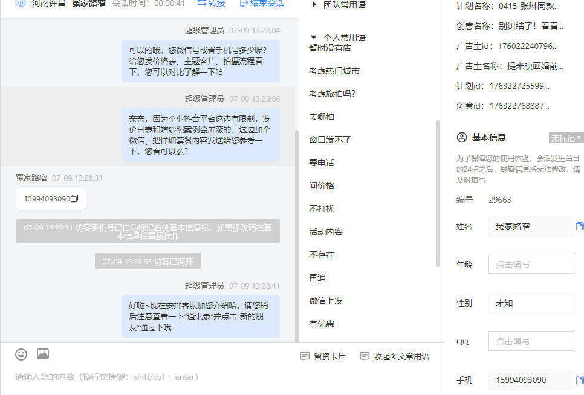Click the 创意名称 row text

pyautogui.click(x=510, y=26)
